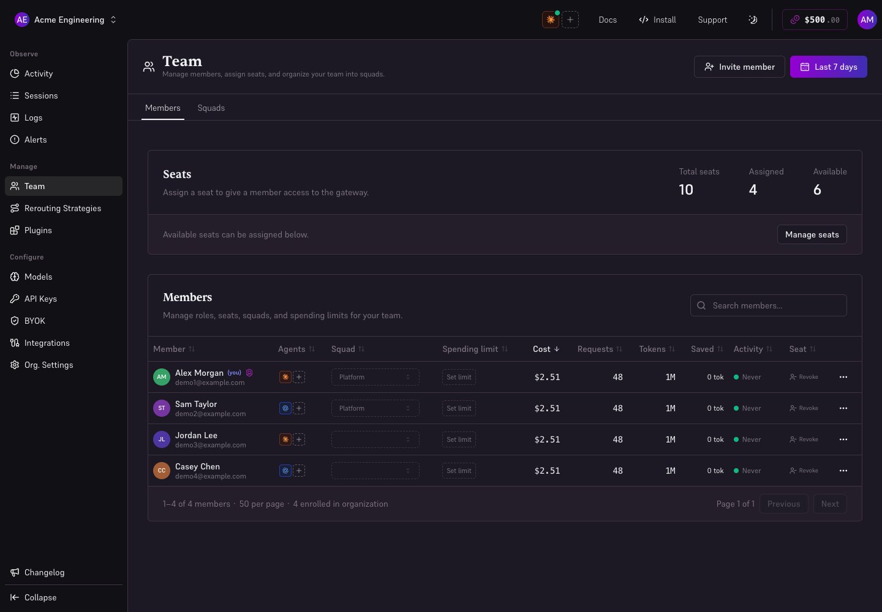
Task: Open Logs from the sidebar
Action: click(x=64, y=118)
